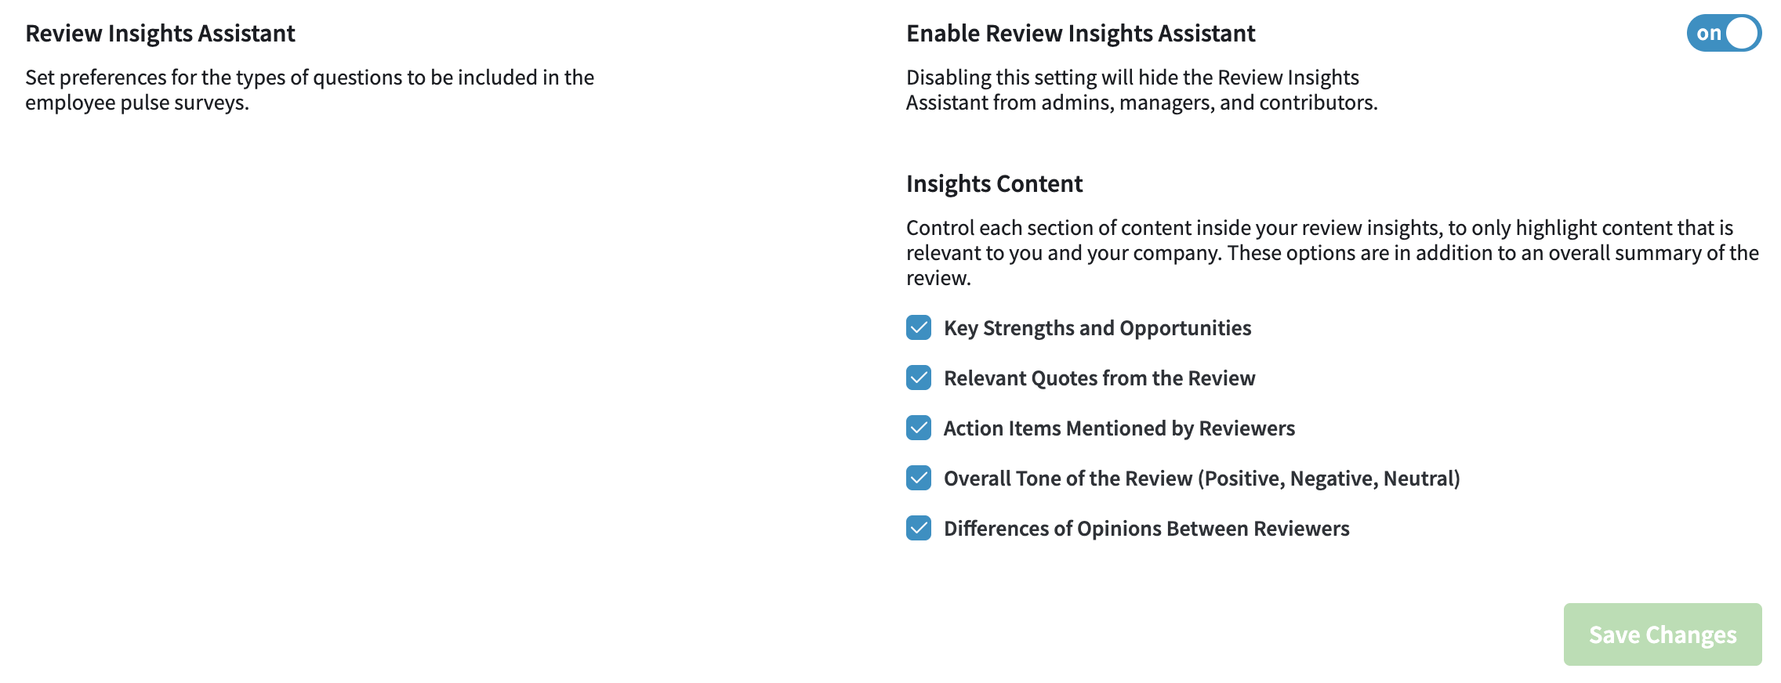The image size is (1781, 683).
Task: Click the 'Disabling this setting will hide' description
Action: [1141, 90]
